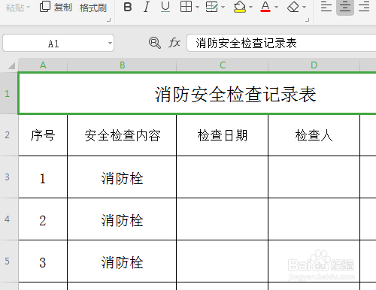This screenshot has height=290, width=376.
Task: Click the title cell 消防安全检查记录表
Action: pos(197,93)
